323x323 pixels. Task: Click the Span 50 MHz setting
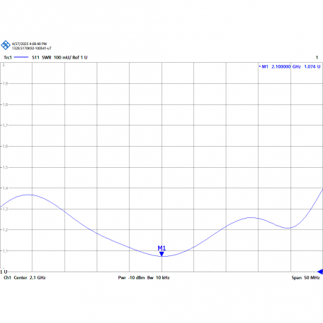305,278
